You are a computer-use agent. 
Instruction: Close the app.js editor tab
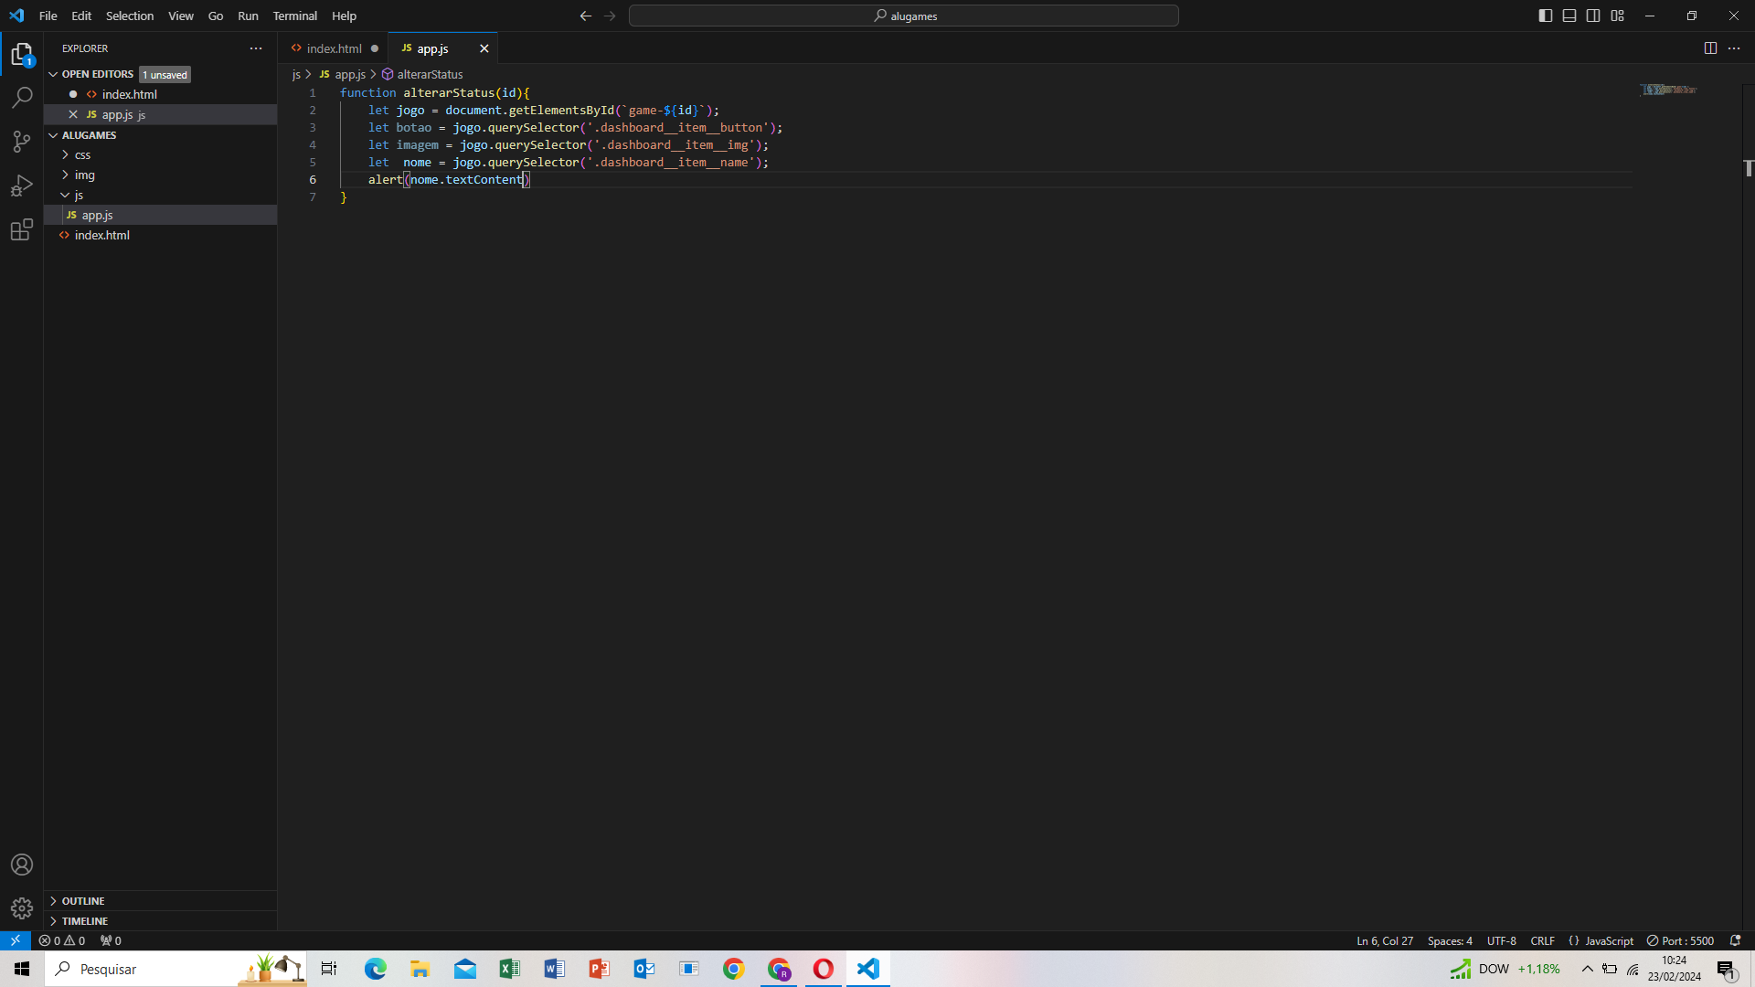click(484, 48)
